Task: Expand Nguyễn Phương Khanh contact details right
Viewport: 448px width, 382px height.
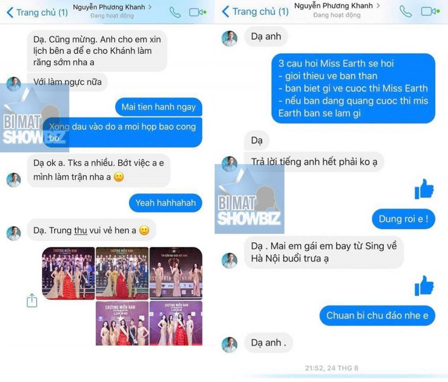Action: pyautogui.click(x=378, y=5)
